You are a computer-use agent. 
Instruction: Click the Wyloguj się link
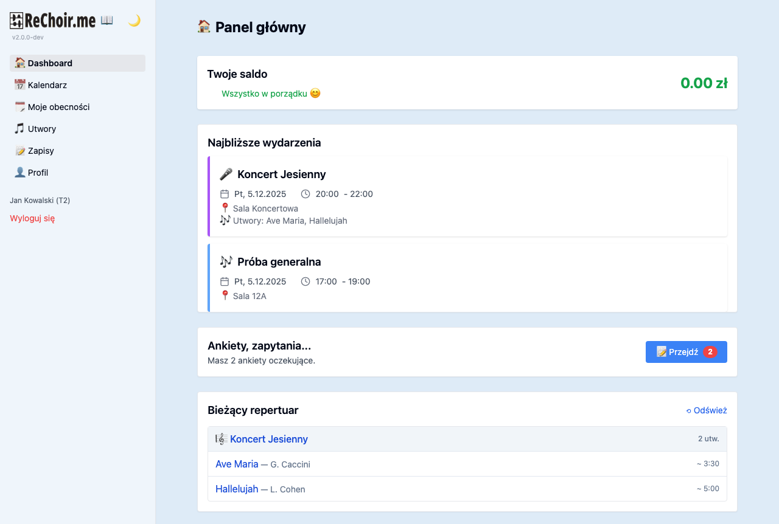click(32, 218)
